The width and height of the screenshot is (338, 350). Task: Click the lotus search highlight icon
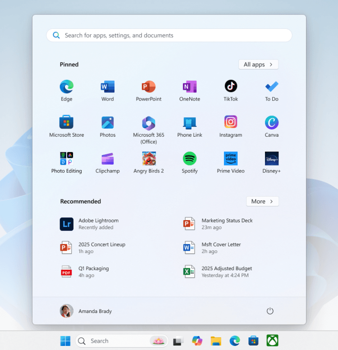pyautogui.click(x=158, y=341)
